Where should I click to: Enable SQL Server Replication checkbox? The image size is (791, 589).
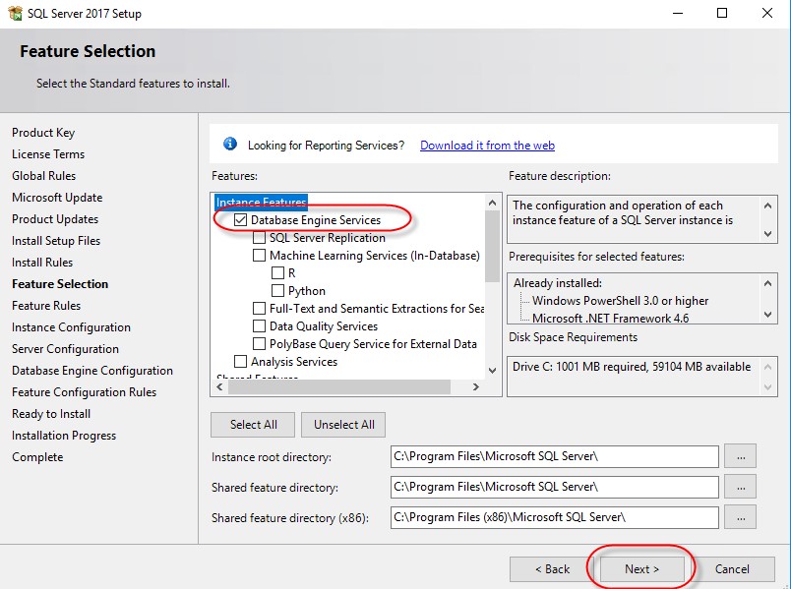point(260,238)
